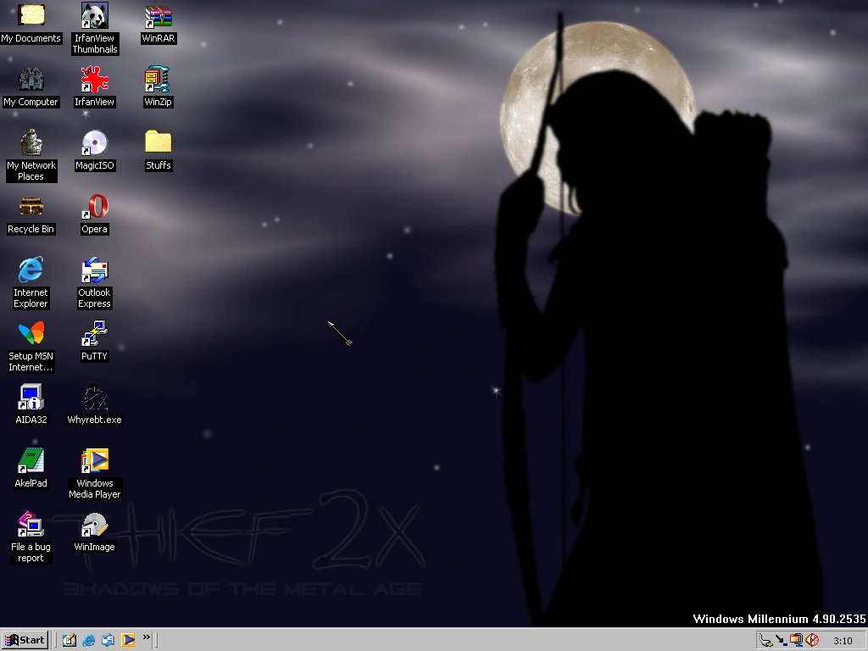Open AkelPad text editor

tap(31, 462)
